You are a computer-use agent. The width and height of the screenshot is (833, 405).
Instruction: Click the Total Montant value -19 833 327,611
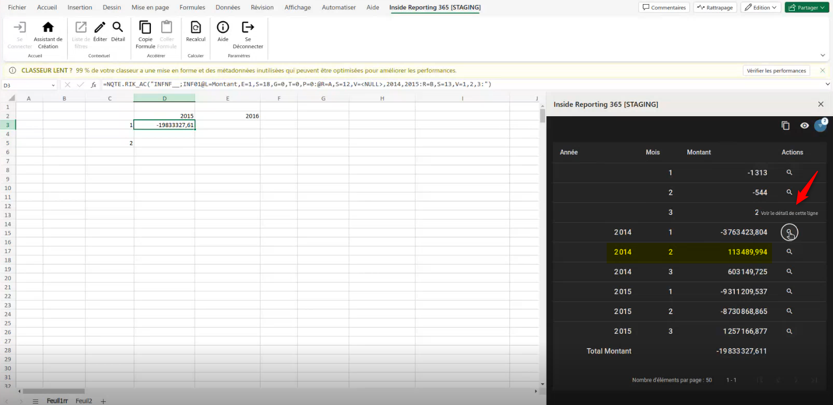click(x=742, y=351)
